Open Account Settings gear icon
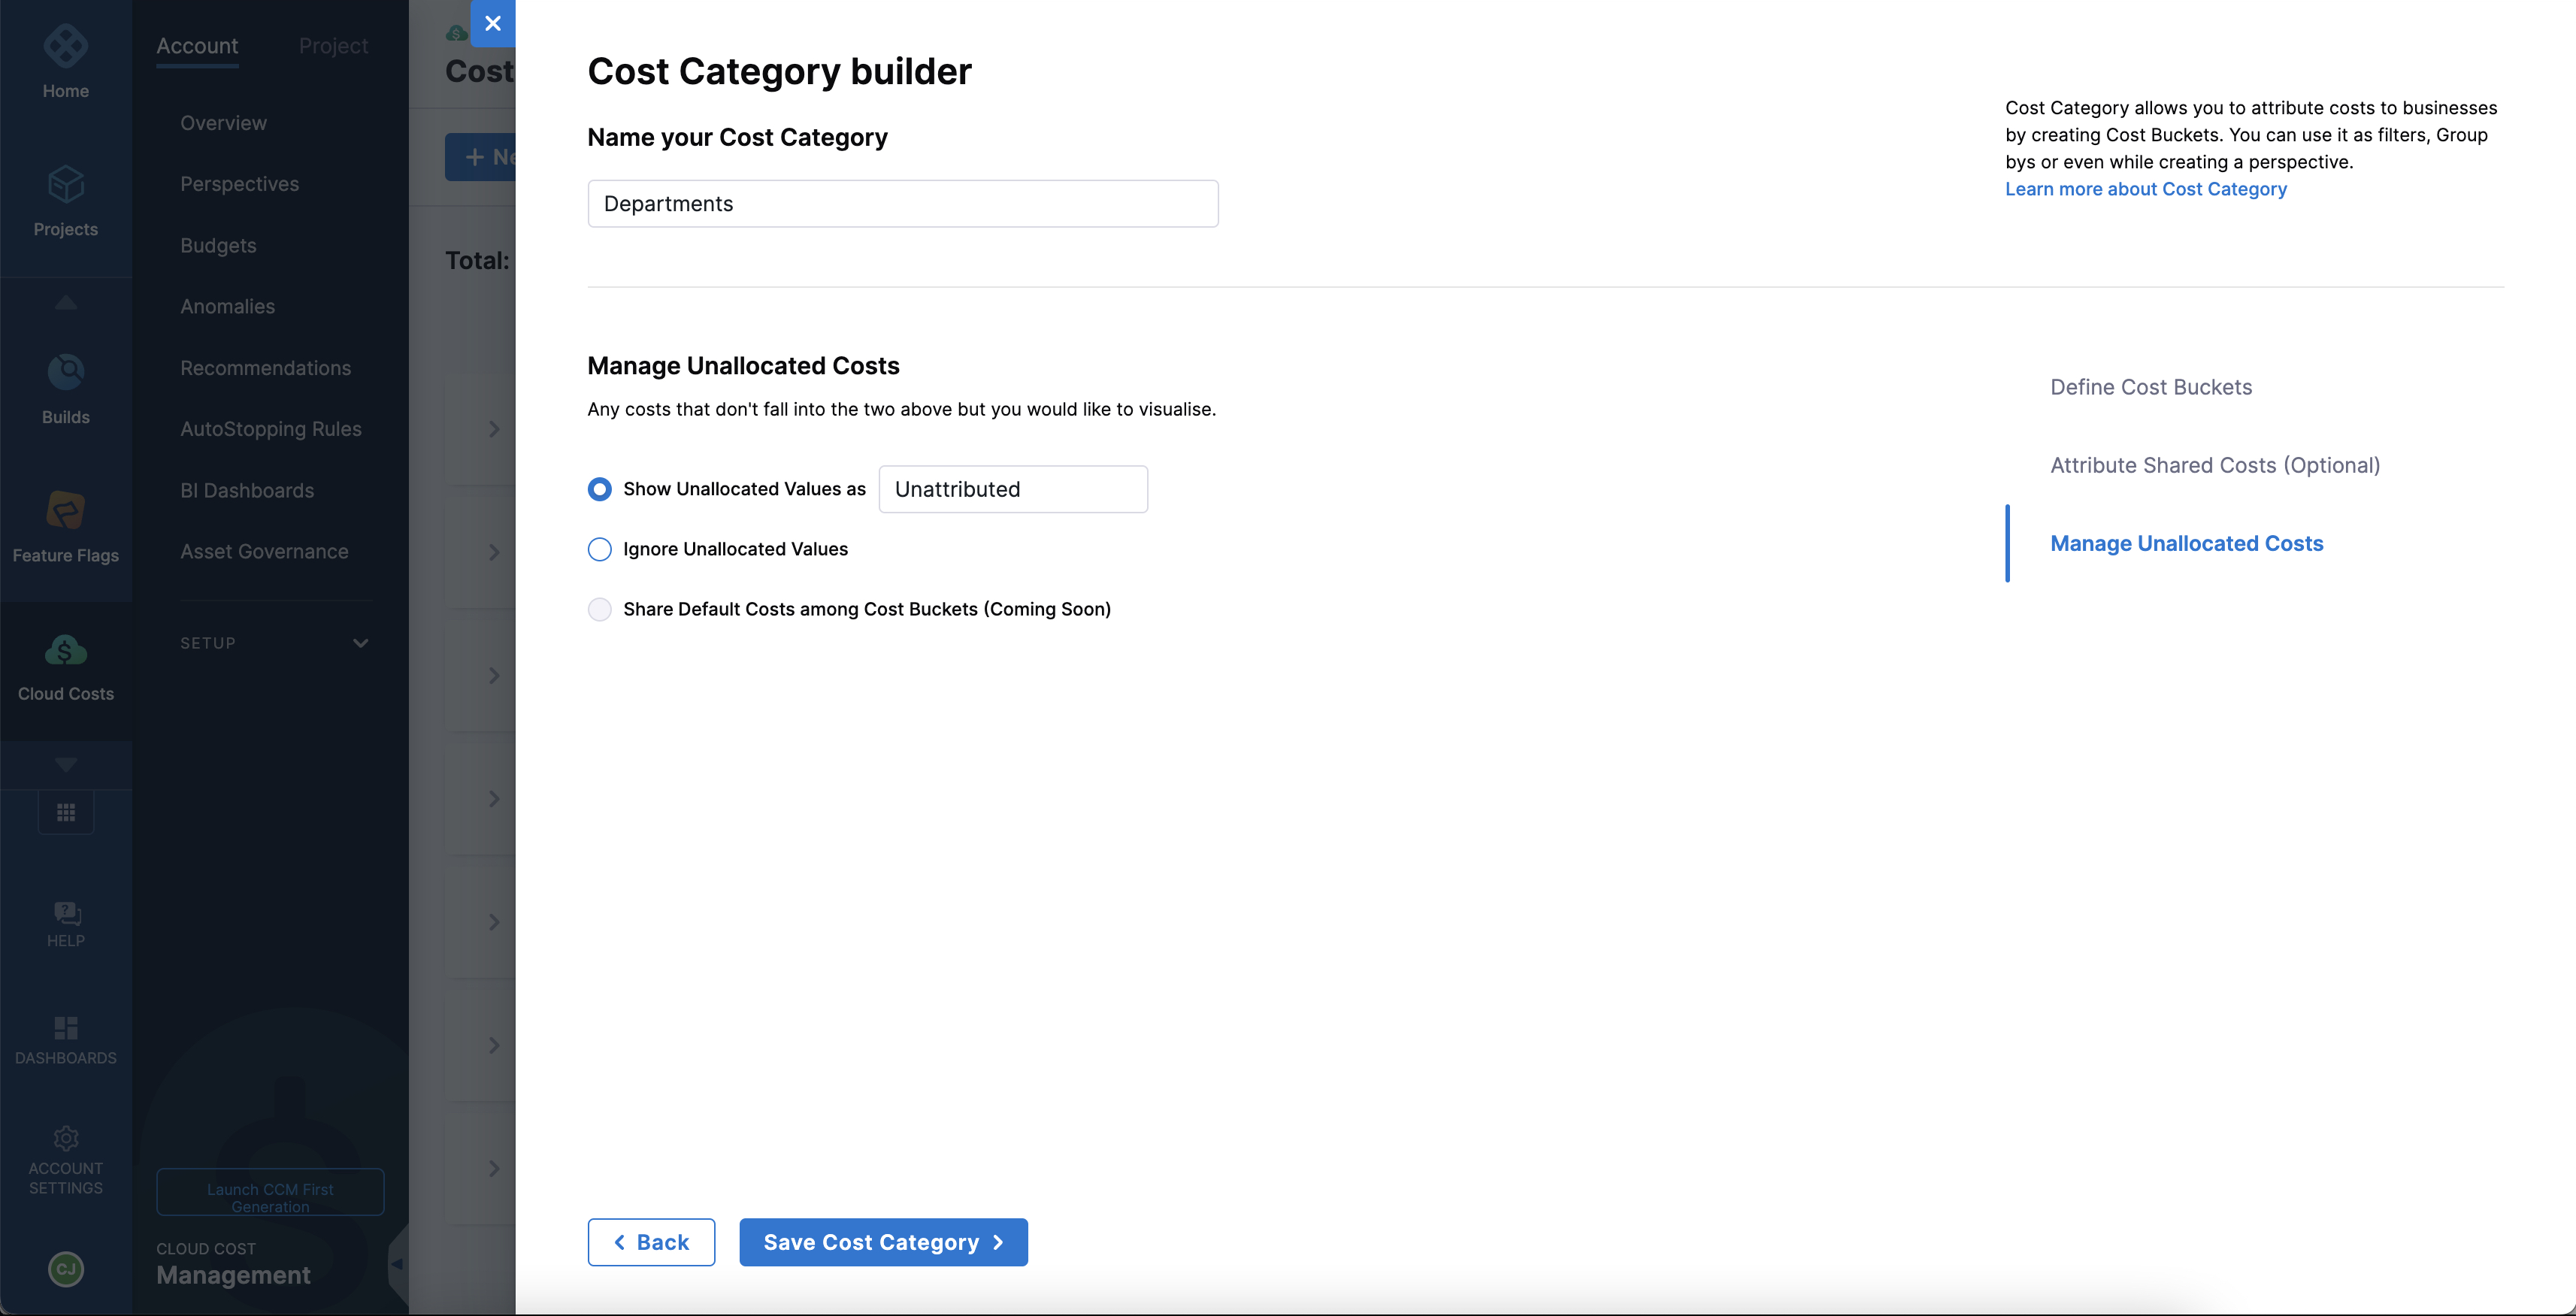This screenshot has height=1316, width=2576. tap(66, 1138)
